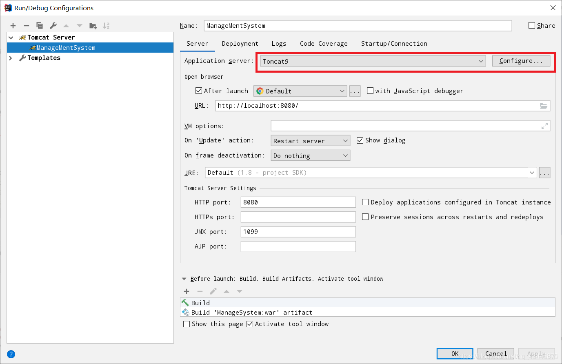Select Build 'ManageSystem:war' artifact entry
The width and height of the screenshot is (562, 364).
pyautogui.click(x=368, y=312)
